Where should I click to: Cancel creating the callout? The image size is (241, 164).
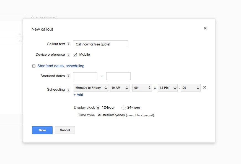point(65,130)
